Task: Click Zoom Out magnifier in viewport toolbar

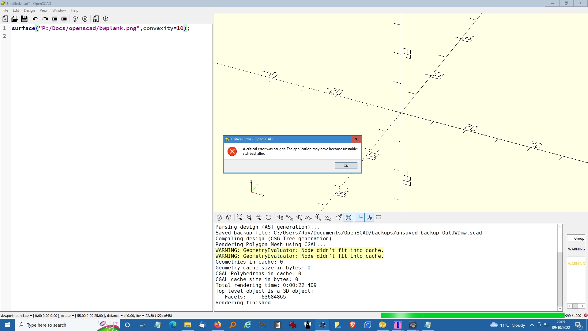Action: [259, 218]
